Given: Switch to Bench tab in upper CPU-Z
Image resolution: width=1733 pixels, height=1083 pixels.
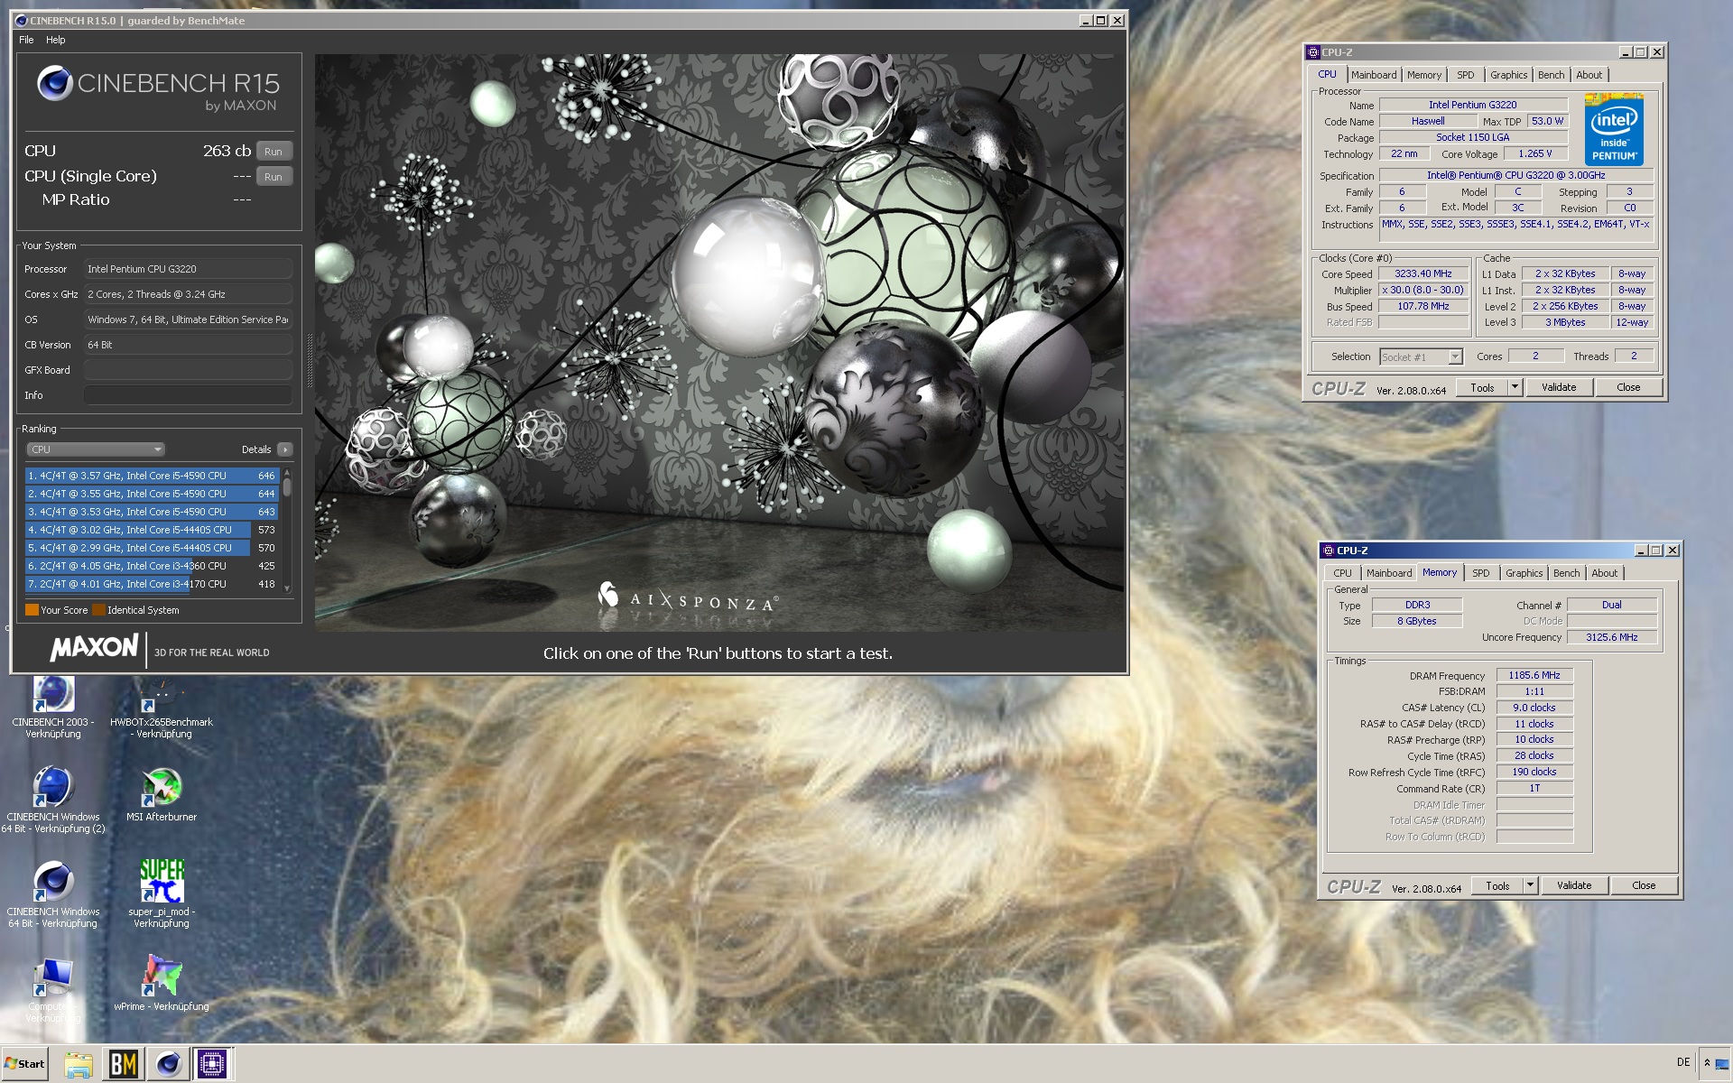Looking at the screenshot, I should click(x=1551, y=75).
